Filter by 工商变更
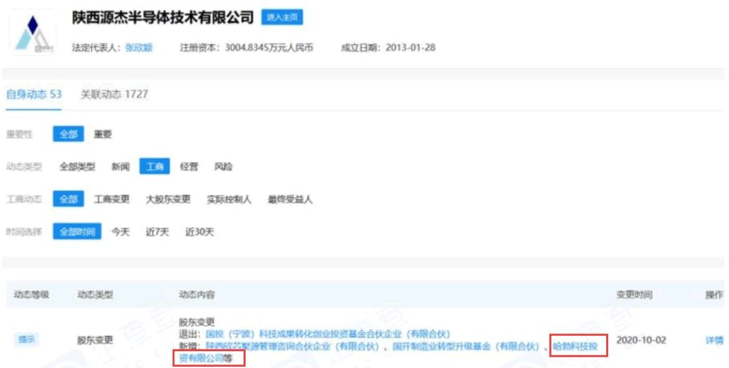729x368 pixels. [x=111, y=199]
